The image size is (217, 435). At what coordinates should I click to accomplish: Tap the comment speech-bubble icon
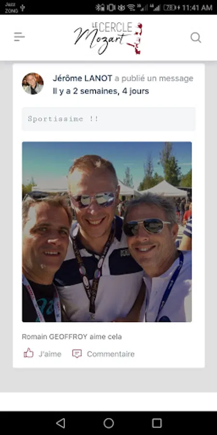[x=77, y=354]
